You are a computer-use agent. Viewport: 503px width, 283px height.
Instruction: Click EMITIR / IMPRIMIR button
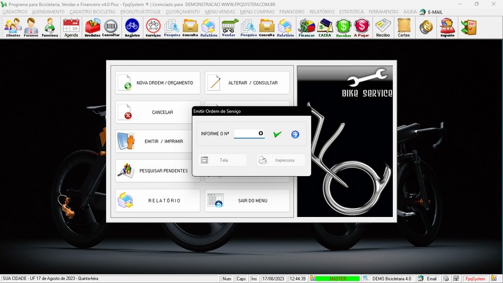[153, 141]
